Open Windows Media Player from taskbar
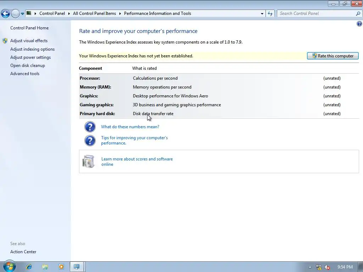Viewport: 363px width, 272px height. point(61,267)
